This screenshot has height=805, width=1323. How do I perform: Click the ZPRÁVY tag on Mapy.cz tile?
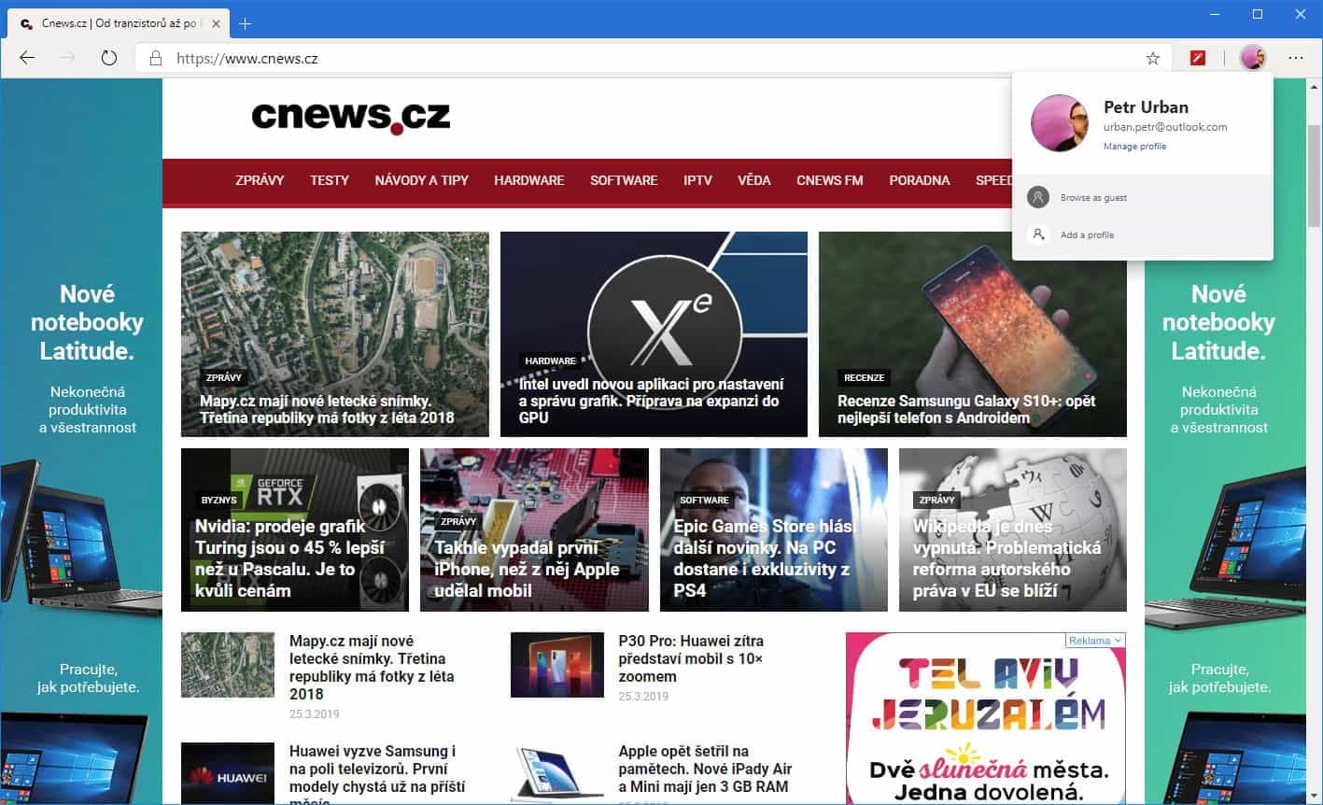point(224,378)
